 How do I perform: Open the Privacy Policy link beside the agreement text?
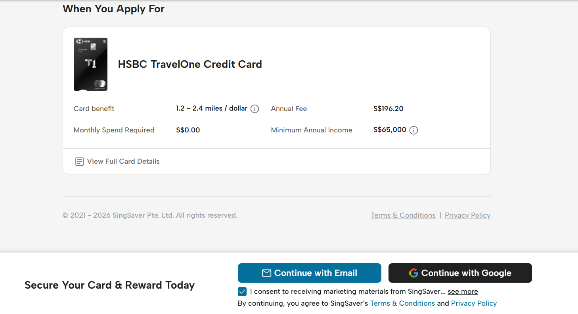(x=474, y=303)
